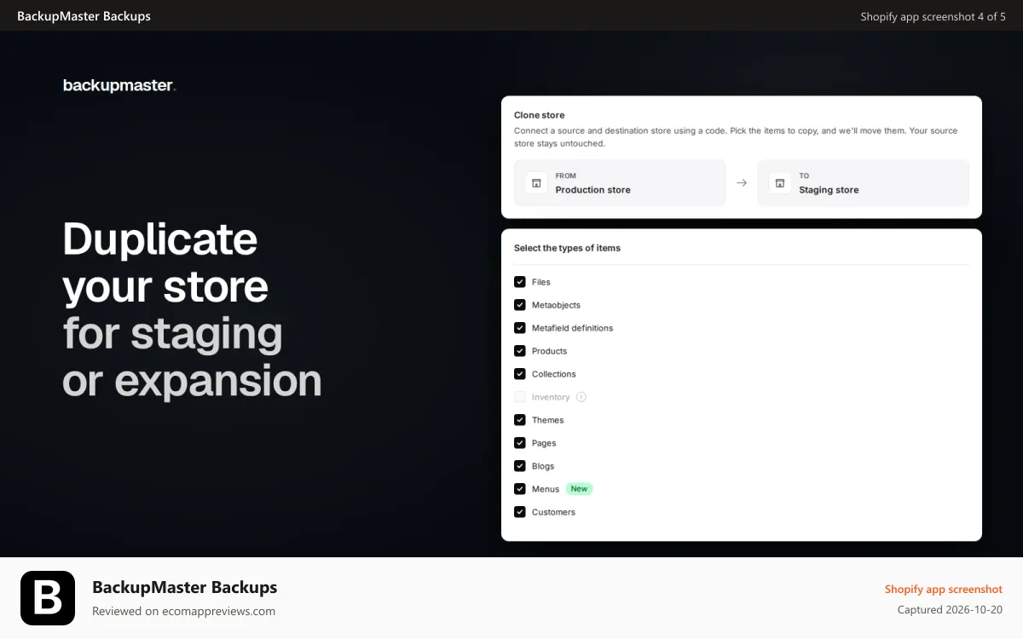Click 'Reviewed on ecomappreviews.com' text
The width and height of the screenshot is (1023, 639).
tap(183, 611)
